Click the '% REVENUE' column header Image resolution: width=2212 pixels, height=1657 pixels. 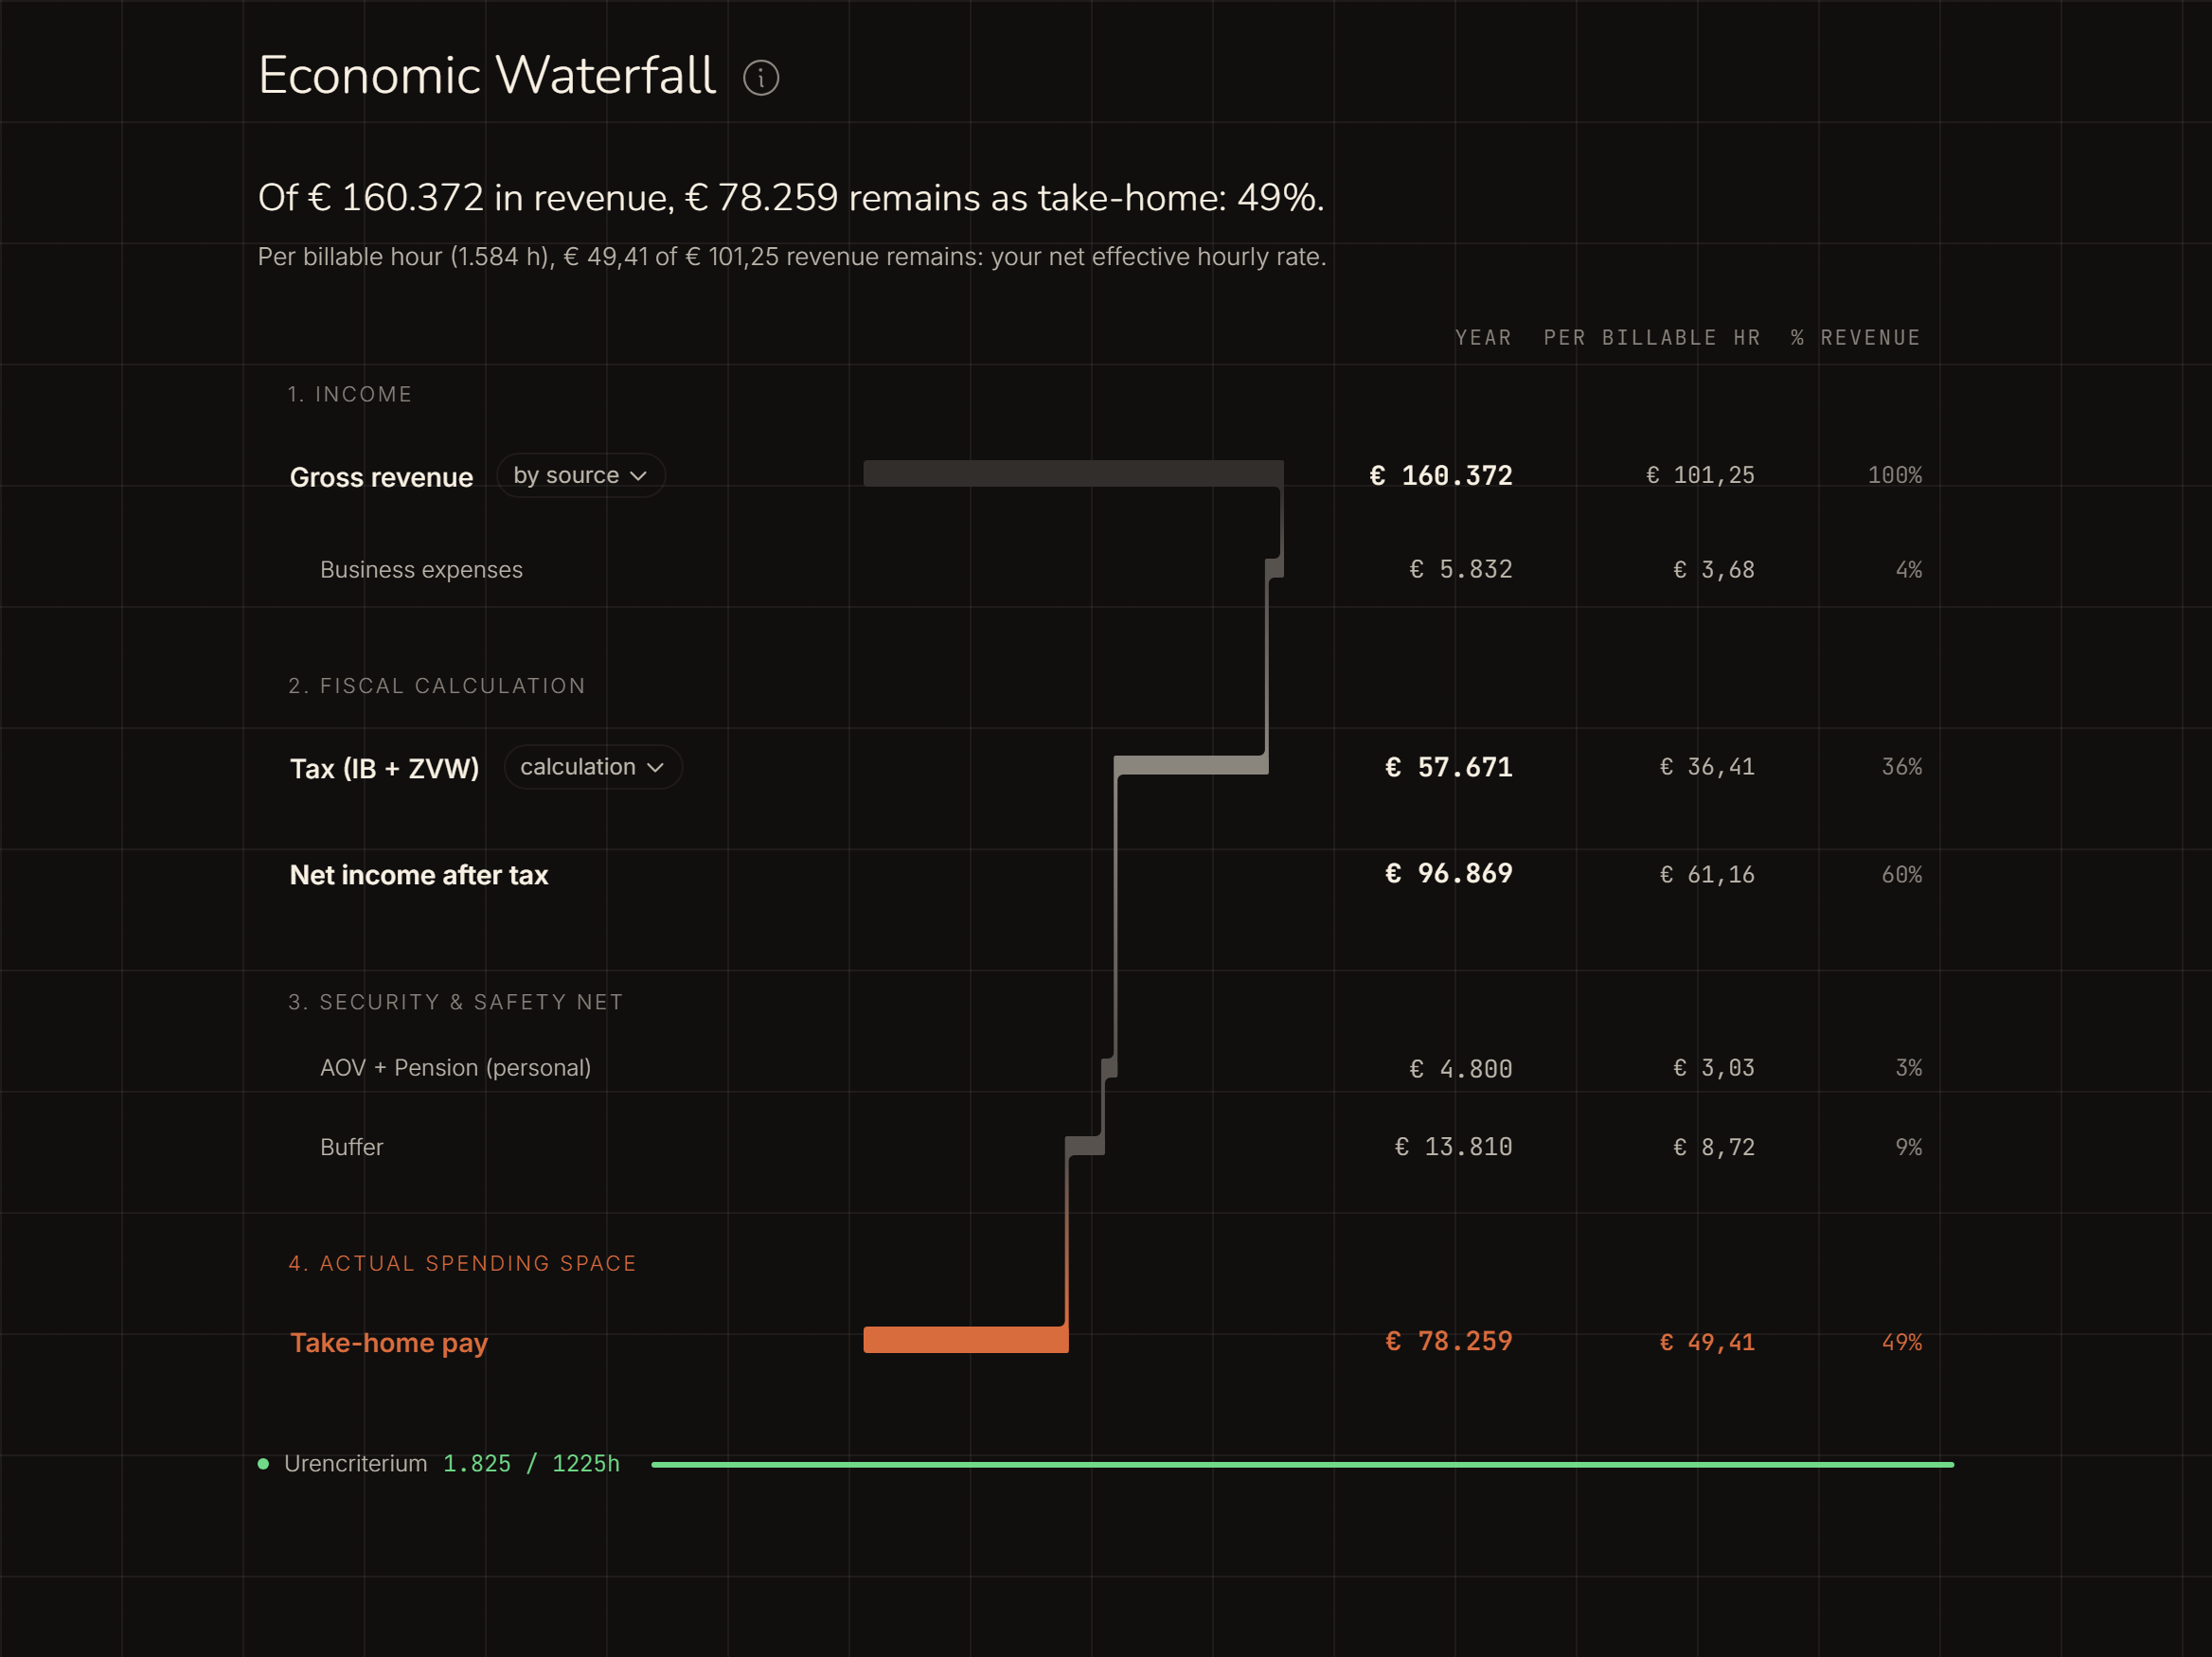click(x=1855, y=338)
